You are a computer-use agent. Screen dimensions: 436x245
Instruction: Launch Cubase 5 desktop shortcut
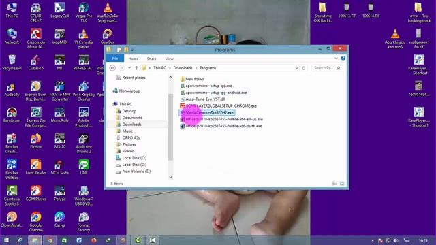click(x=36, y=63)
